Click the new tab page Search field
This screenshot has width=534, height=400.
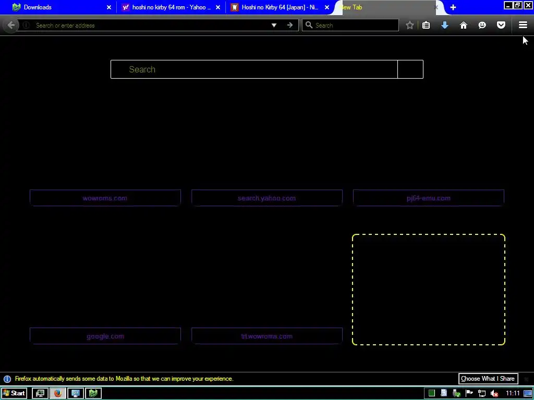[x=254, y=69]
